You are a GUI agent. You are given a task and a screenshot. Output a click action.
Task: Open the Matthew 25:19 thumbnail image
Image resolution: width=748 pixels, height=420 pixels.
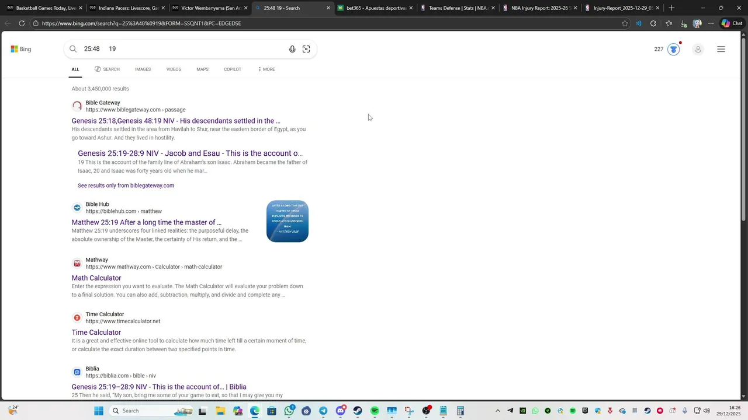pyautogui.click(x=288, y=221)
